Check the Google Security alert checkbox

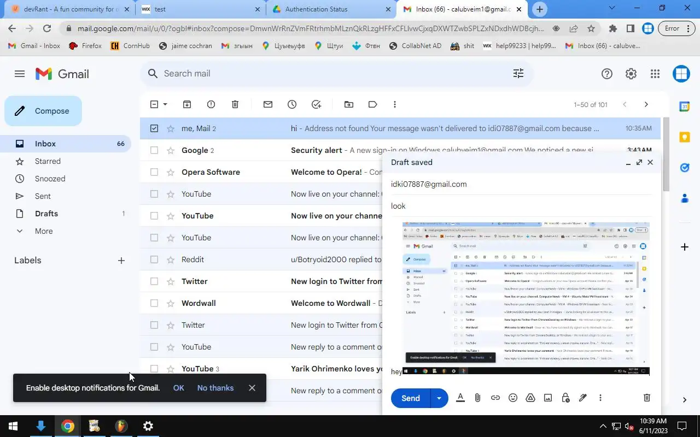154,150
